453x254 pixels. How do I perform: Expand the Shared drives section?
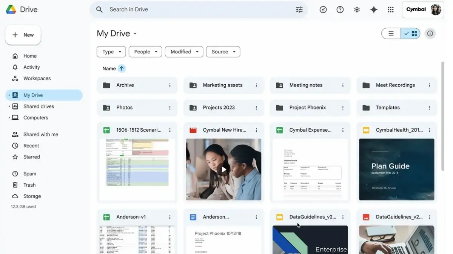[x=9, y=106]
